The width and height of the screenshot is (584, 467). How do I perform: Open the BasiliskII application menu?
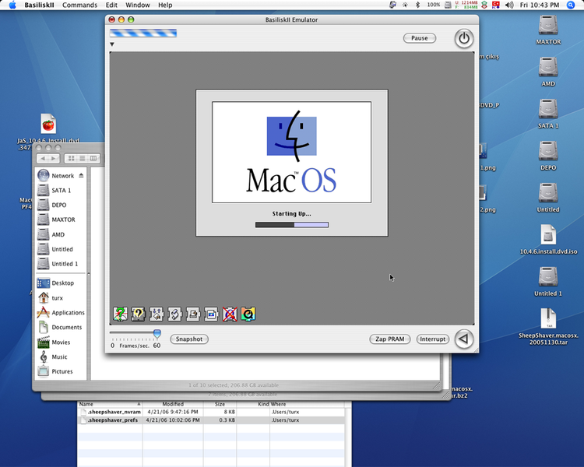tap(39, 5)
